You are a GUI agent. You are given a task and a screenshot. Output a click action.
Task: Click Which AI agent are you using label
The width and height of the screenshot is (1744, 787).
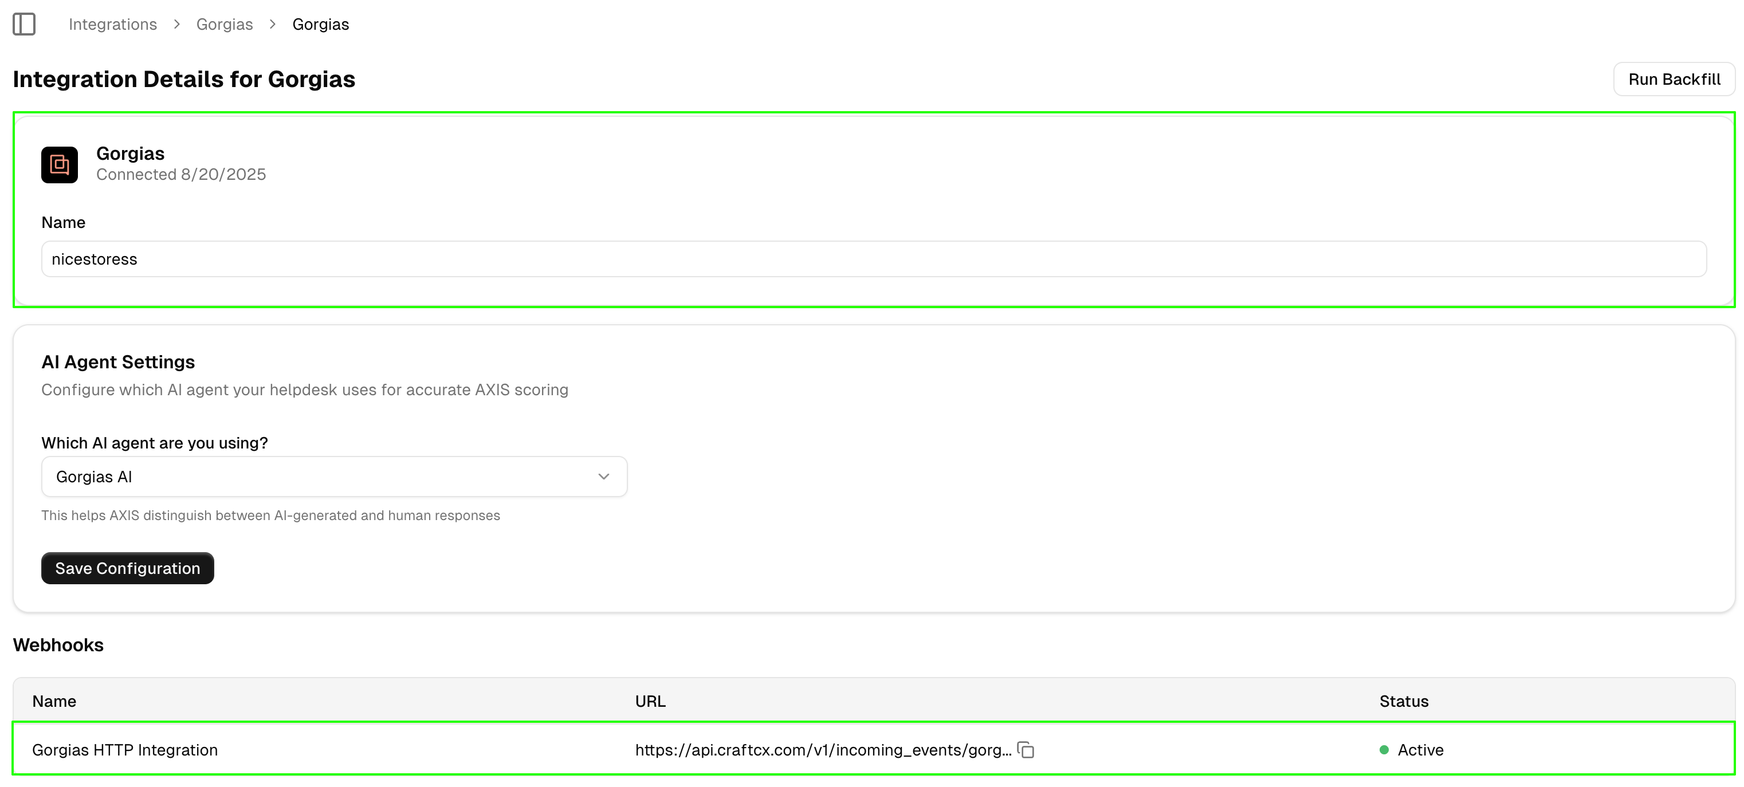point(154,443)
